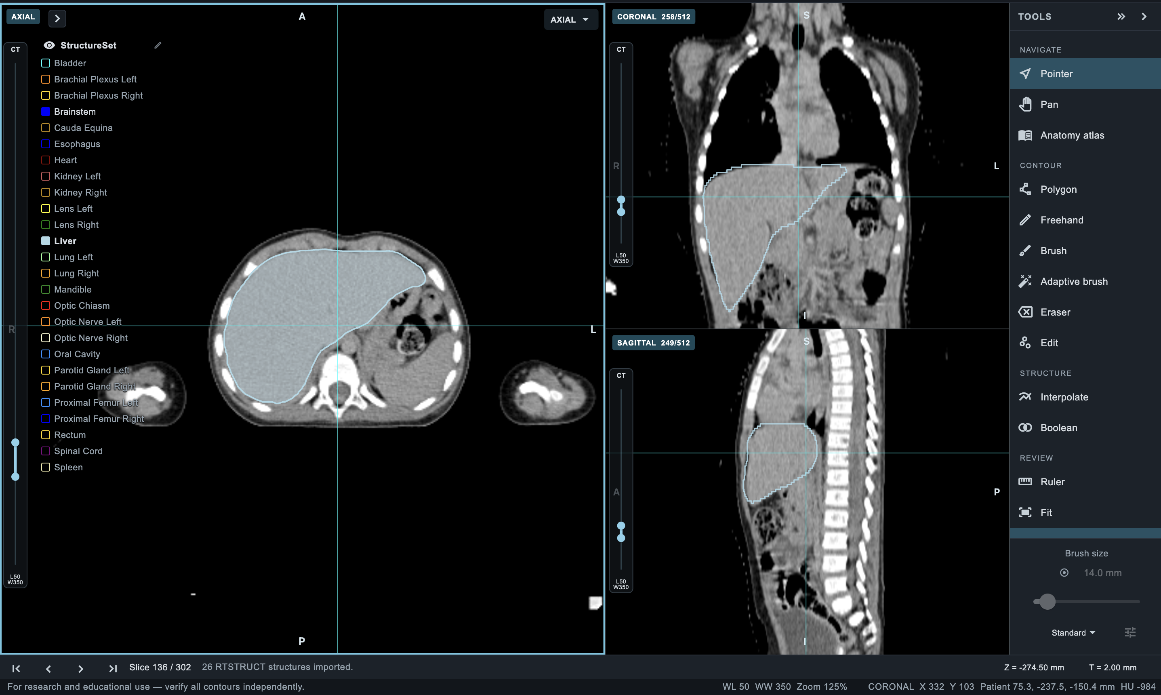The width and height of the screenshot is (1161, 695).
Task: Click the AXIAL view label tab
Action: [23, 17]
